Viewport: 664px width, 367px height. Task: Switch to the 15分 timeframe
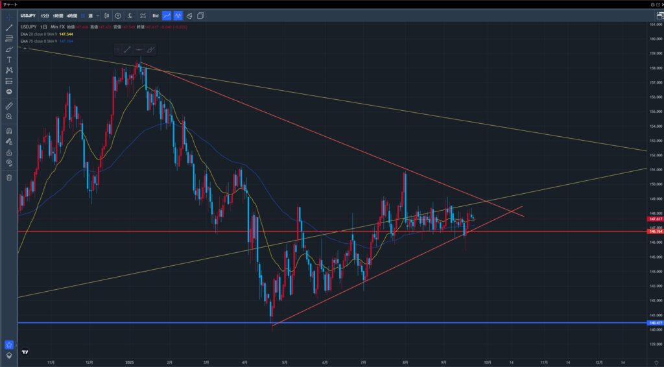(44, 15)
